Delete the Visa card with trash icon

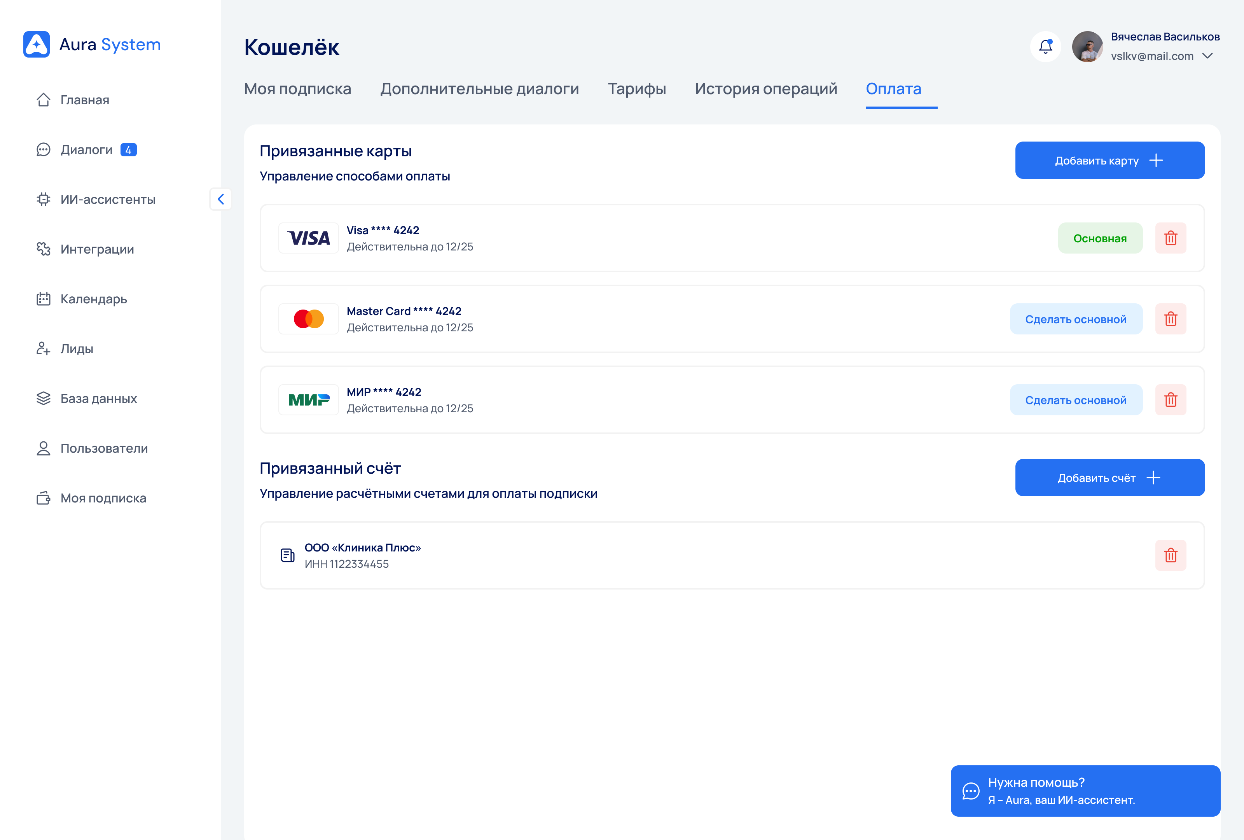[1170, 238]
